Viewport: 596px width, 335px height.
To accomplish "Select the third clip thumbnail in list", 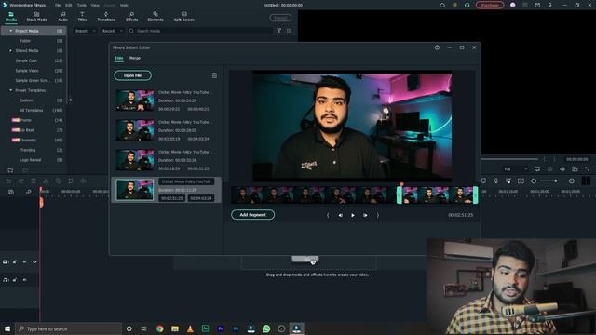I will tap(135, 159).
